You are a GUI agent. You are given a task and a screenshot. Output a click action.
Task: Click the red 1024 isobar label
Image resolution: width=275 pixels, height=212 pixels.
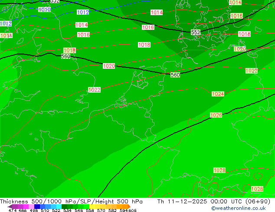point(218,94)
